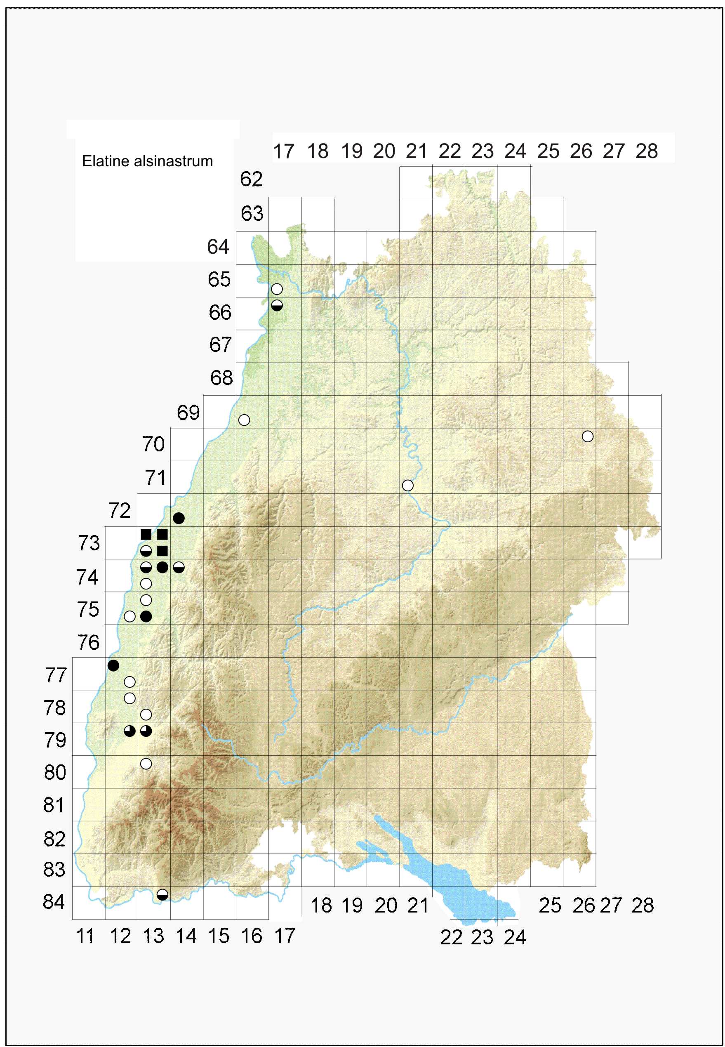Image resolution: width=725 pixels, height=1047 pixels.
Task: Select the right three-quarter-filled circle in row 79
Action: pyautogui.click(x=146, y=731)
